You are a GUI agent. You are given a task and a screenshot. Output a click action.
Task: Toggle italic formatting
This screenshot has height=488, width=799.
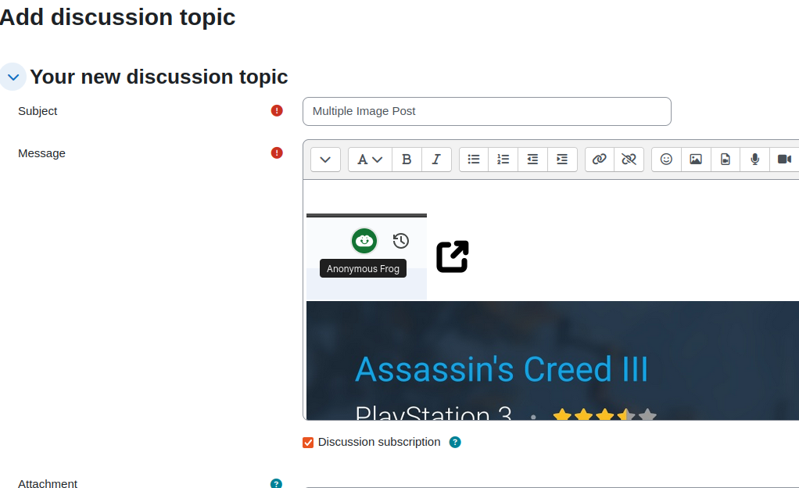click(x=436, y=160)
